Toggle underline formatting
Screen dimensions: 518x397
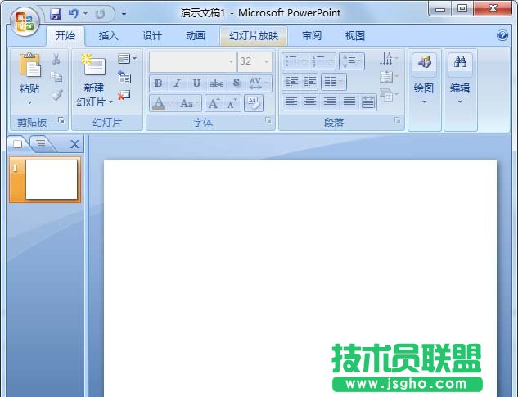click(196, 83)
